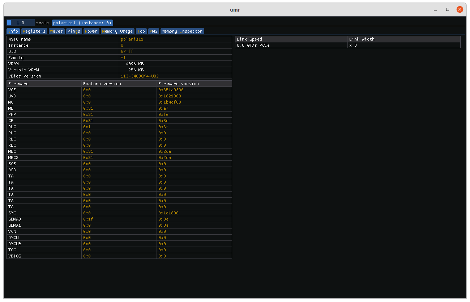Adjust the scale slider showing 1.0
This screenshot has width=470, height=302.
tap(21, 22)
